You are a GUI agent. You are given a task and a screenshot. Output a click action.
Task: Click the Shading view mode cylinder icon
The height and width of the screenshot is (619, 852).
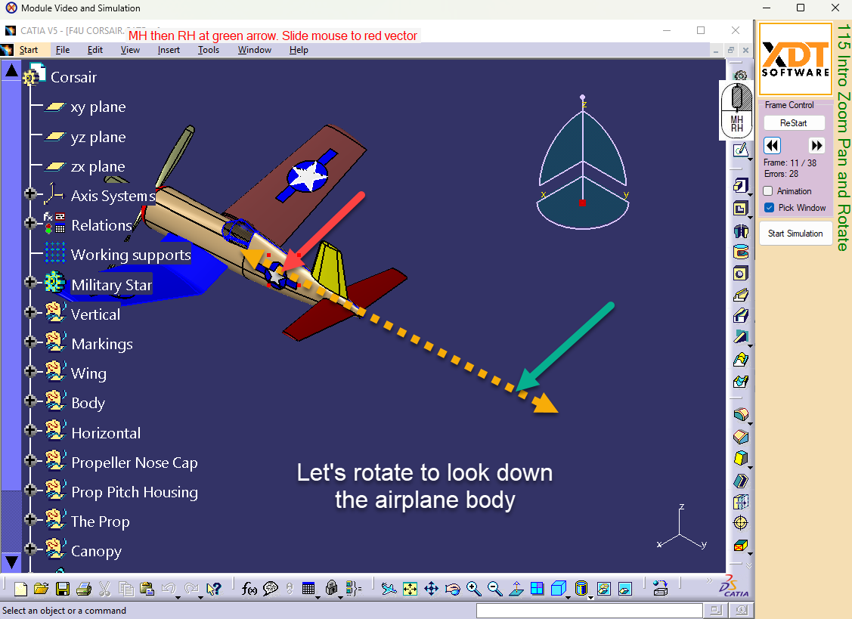[x=581, y=589]
